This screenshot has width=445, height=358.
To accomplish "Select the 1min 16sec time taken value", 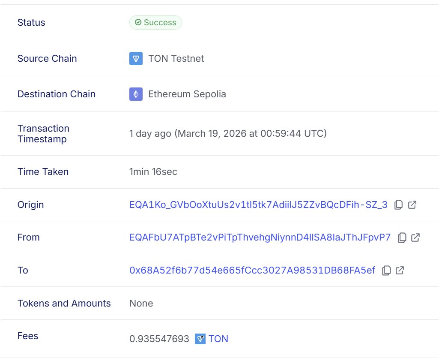I will [x=153, y=171].
